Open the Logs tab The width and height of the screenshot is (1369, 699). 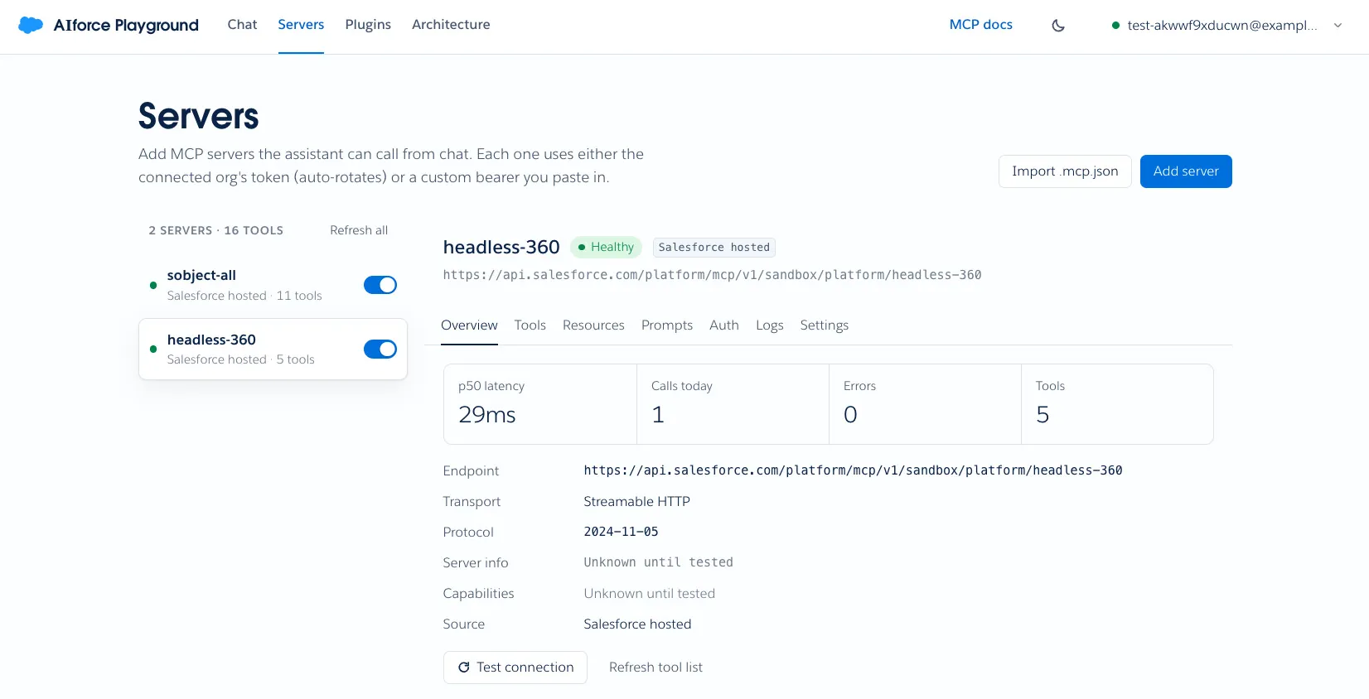tap(770, 325)
